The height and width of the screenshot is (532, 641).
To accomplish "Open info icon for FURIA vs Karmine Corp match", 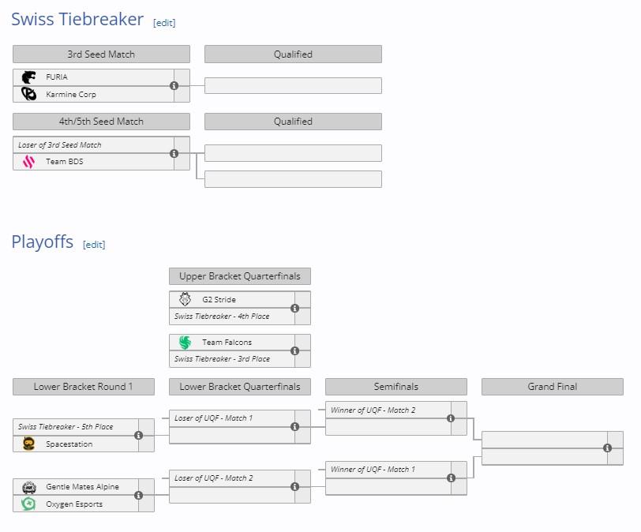I will 174,86.
